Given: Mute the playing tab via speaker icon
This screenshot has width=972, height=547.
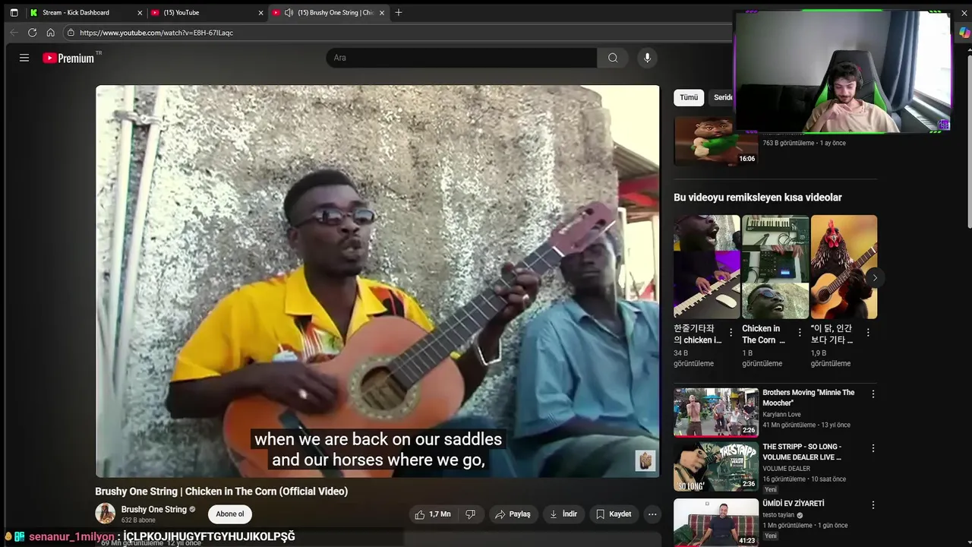Looking at the screenshot, I should point(289,12).
